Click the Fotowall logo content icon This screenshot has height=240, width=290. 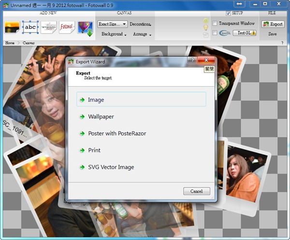[x=66, y=28]
